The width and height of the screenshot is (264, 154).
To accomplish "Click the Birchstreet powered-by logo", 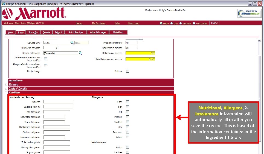I will [x=249, y=13].
